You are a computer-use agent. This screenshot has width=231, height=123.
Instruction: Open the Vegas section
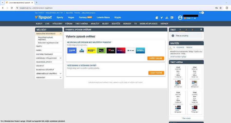tap(71, 17)
